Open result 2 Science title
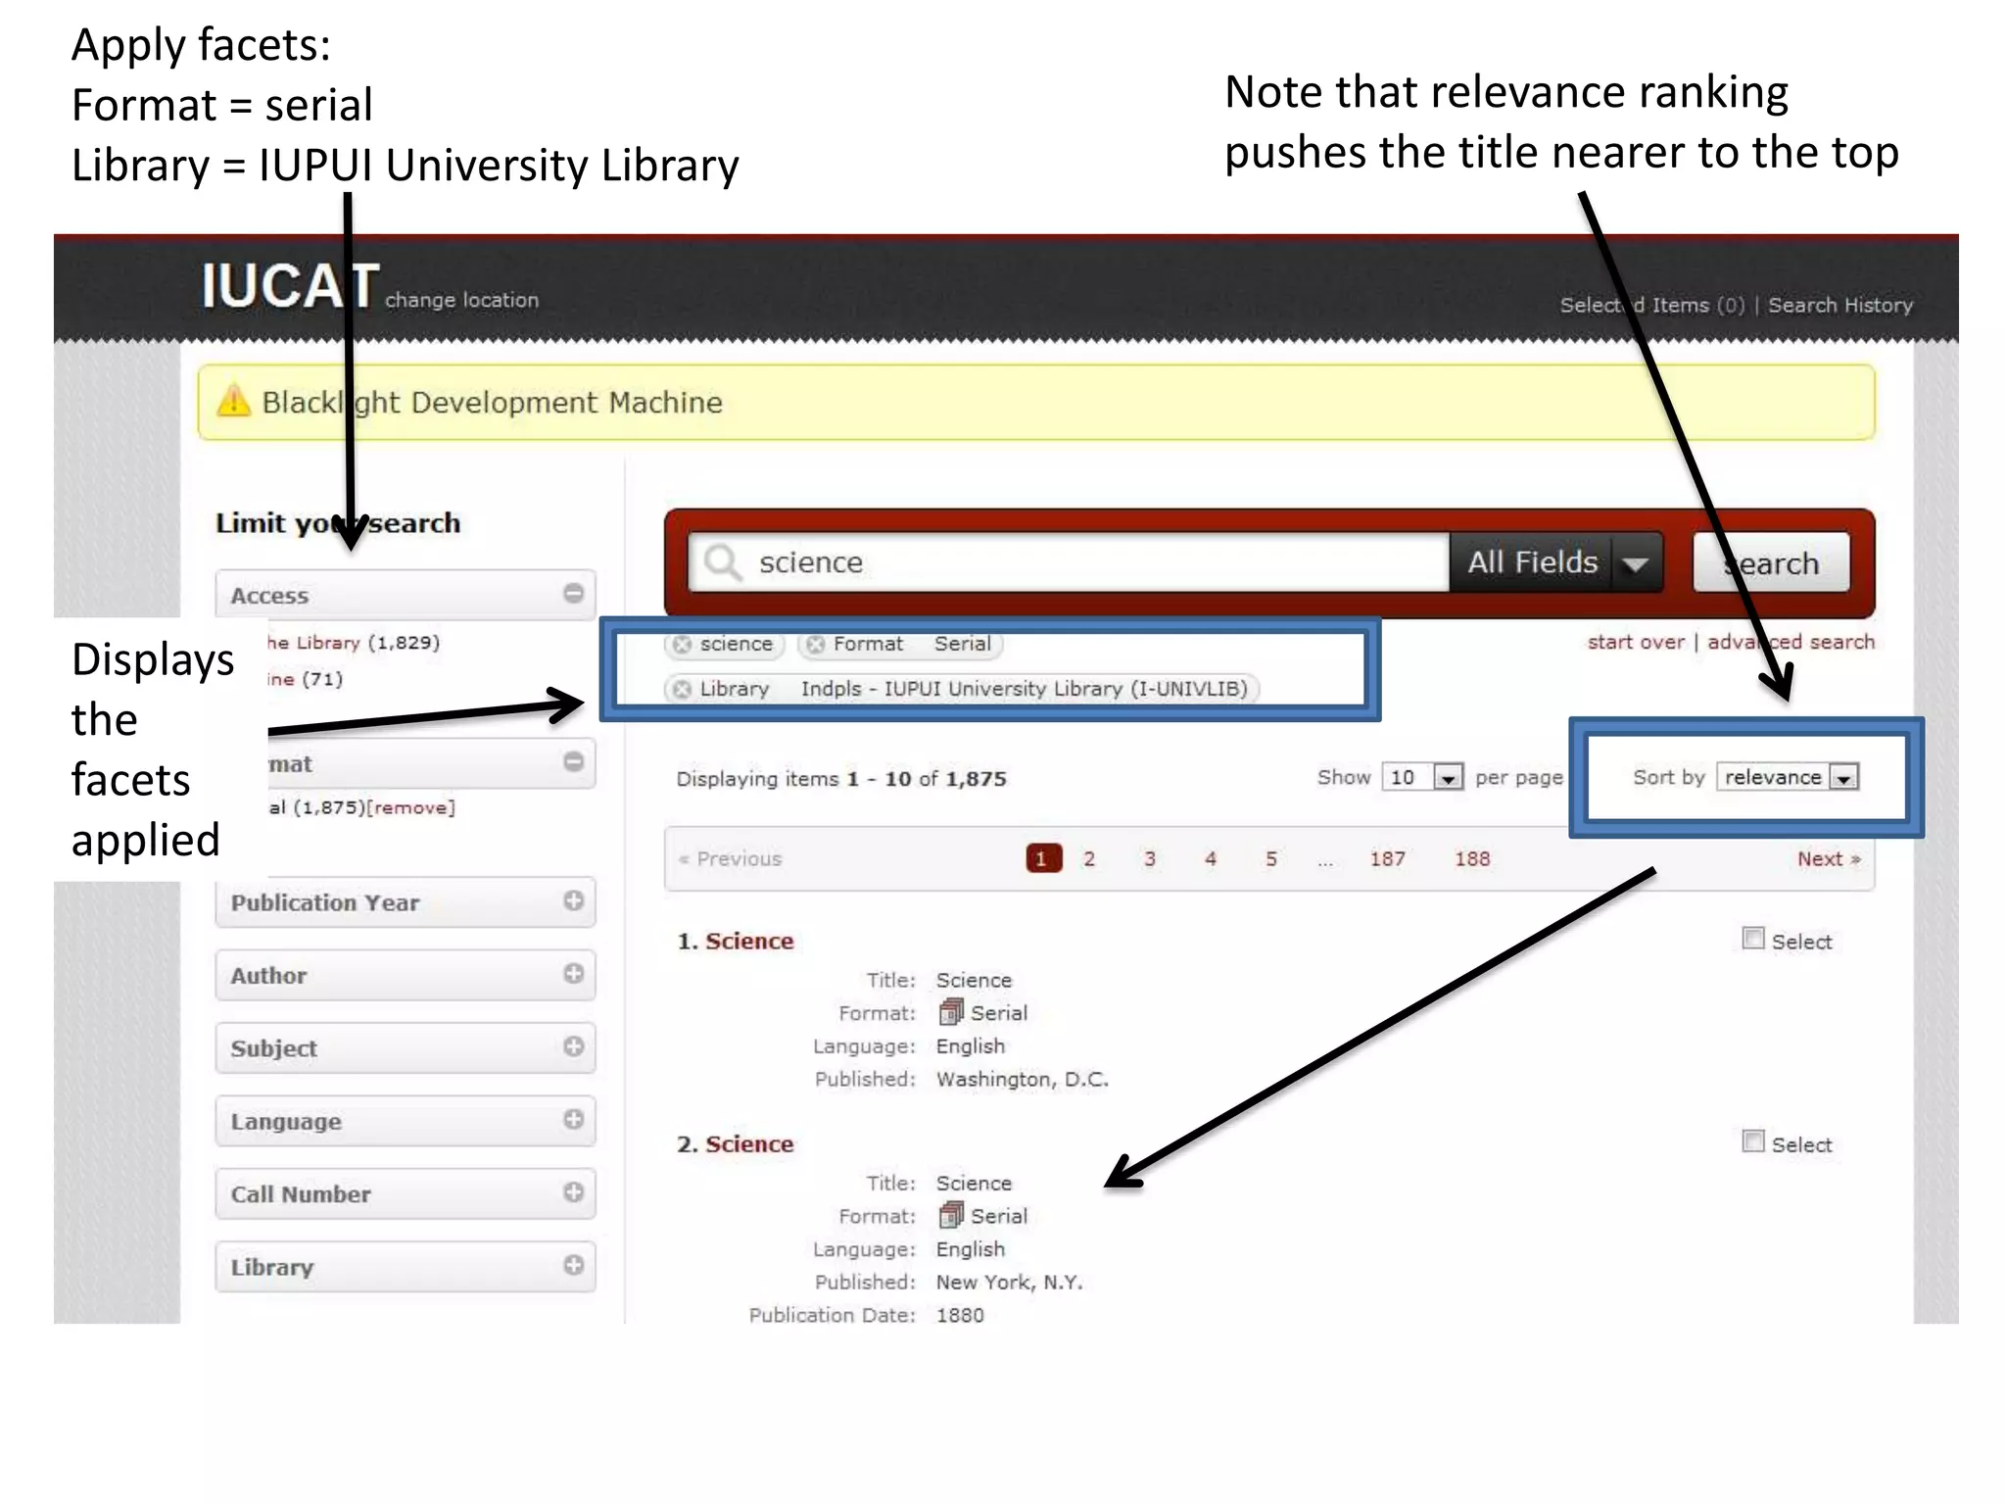 (x=749, y=1143)
